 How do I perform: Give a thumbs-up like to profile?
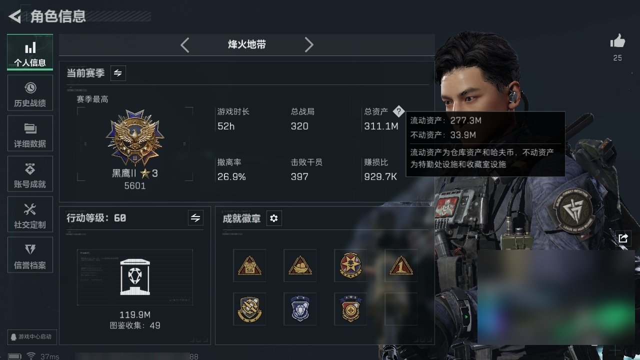coord(617,41)
